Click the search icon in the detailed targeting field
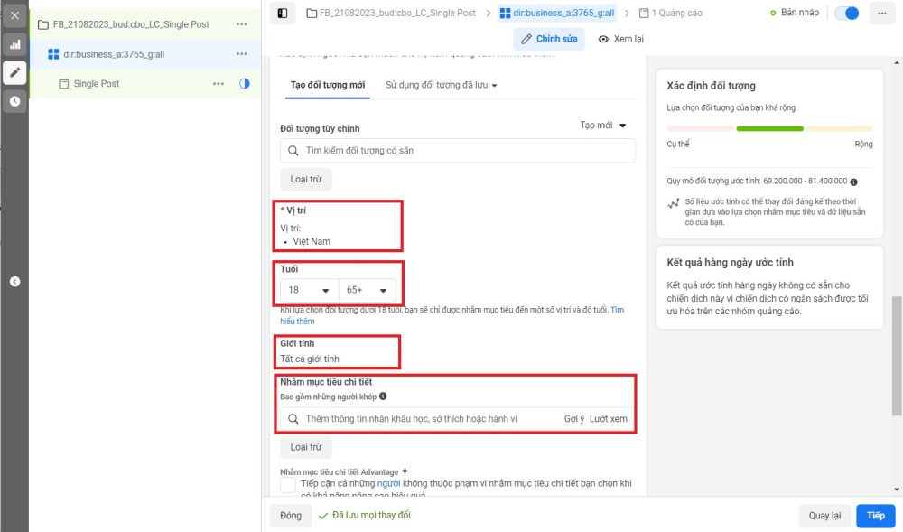Viewport: 903px width, 532px height. tap(293, 419)
